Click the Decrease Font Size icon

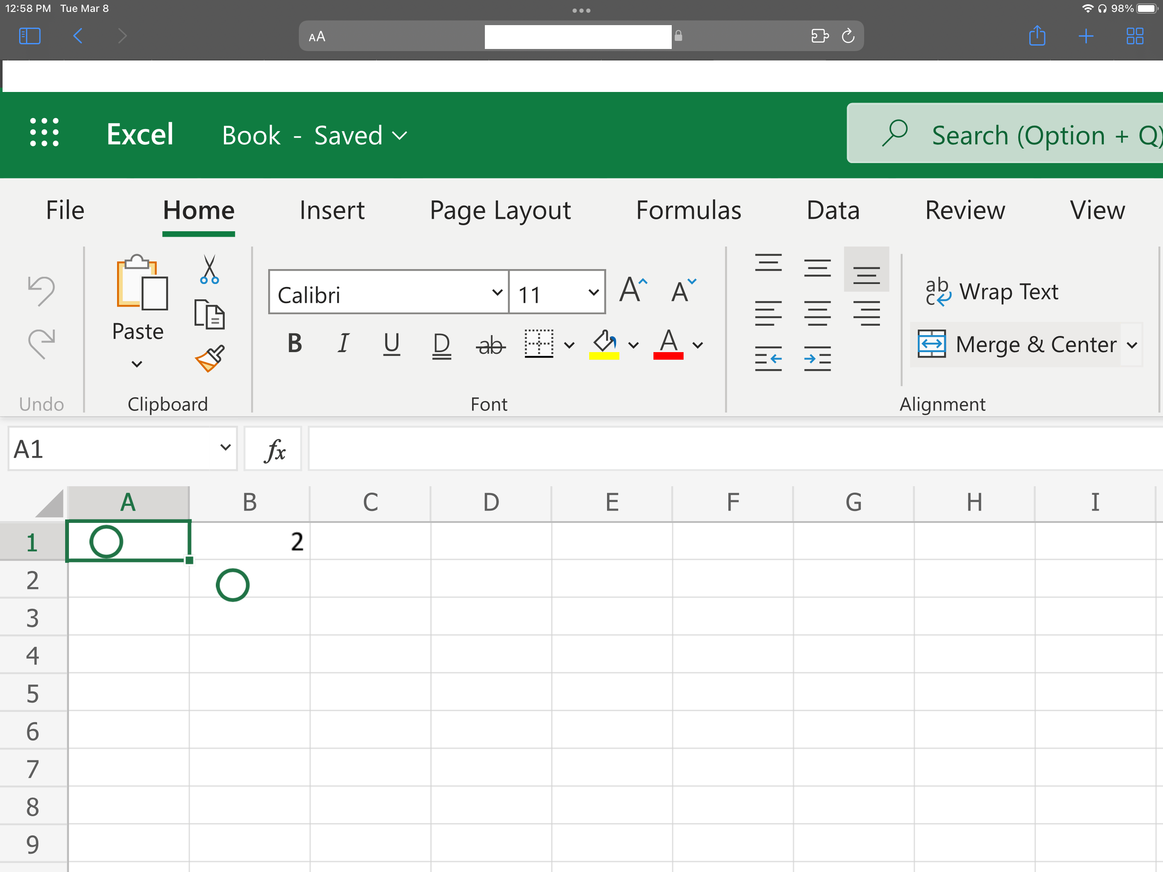(683, 290)
